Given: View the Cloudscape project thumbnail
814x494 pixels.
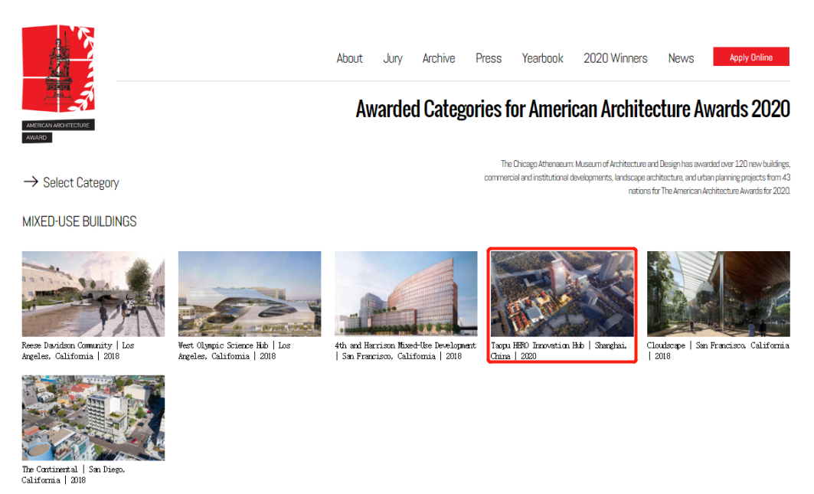Looking at the screenshot, I should 718,294.
